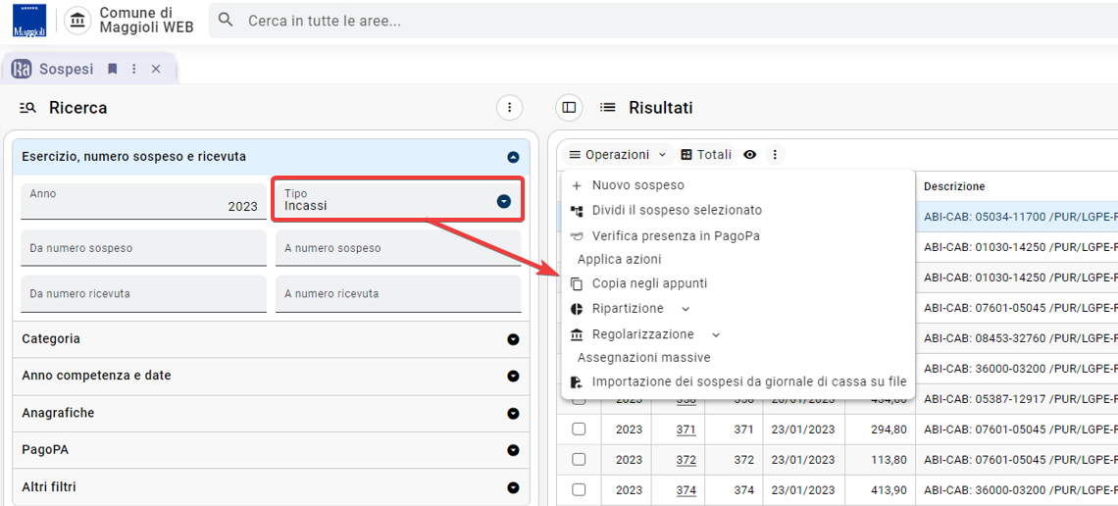Open the Ricerca panel three-dot options
The image size is (1118, 506).
(x=509, y=108)
